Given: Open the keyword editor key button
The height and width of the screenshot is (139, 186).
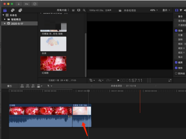Looking at the screenshot, I should tap(26, 4).
